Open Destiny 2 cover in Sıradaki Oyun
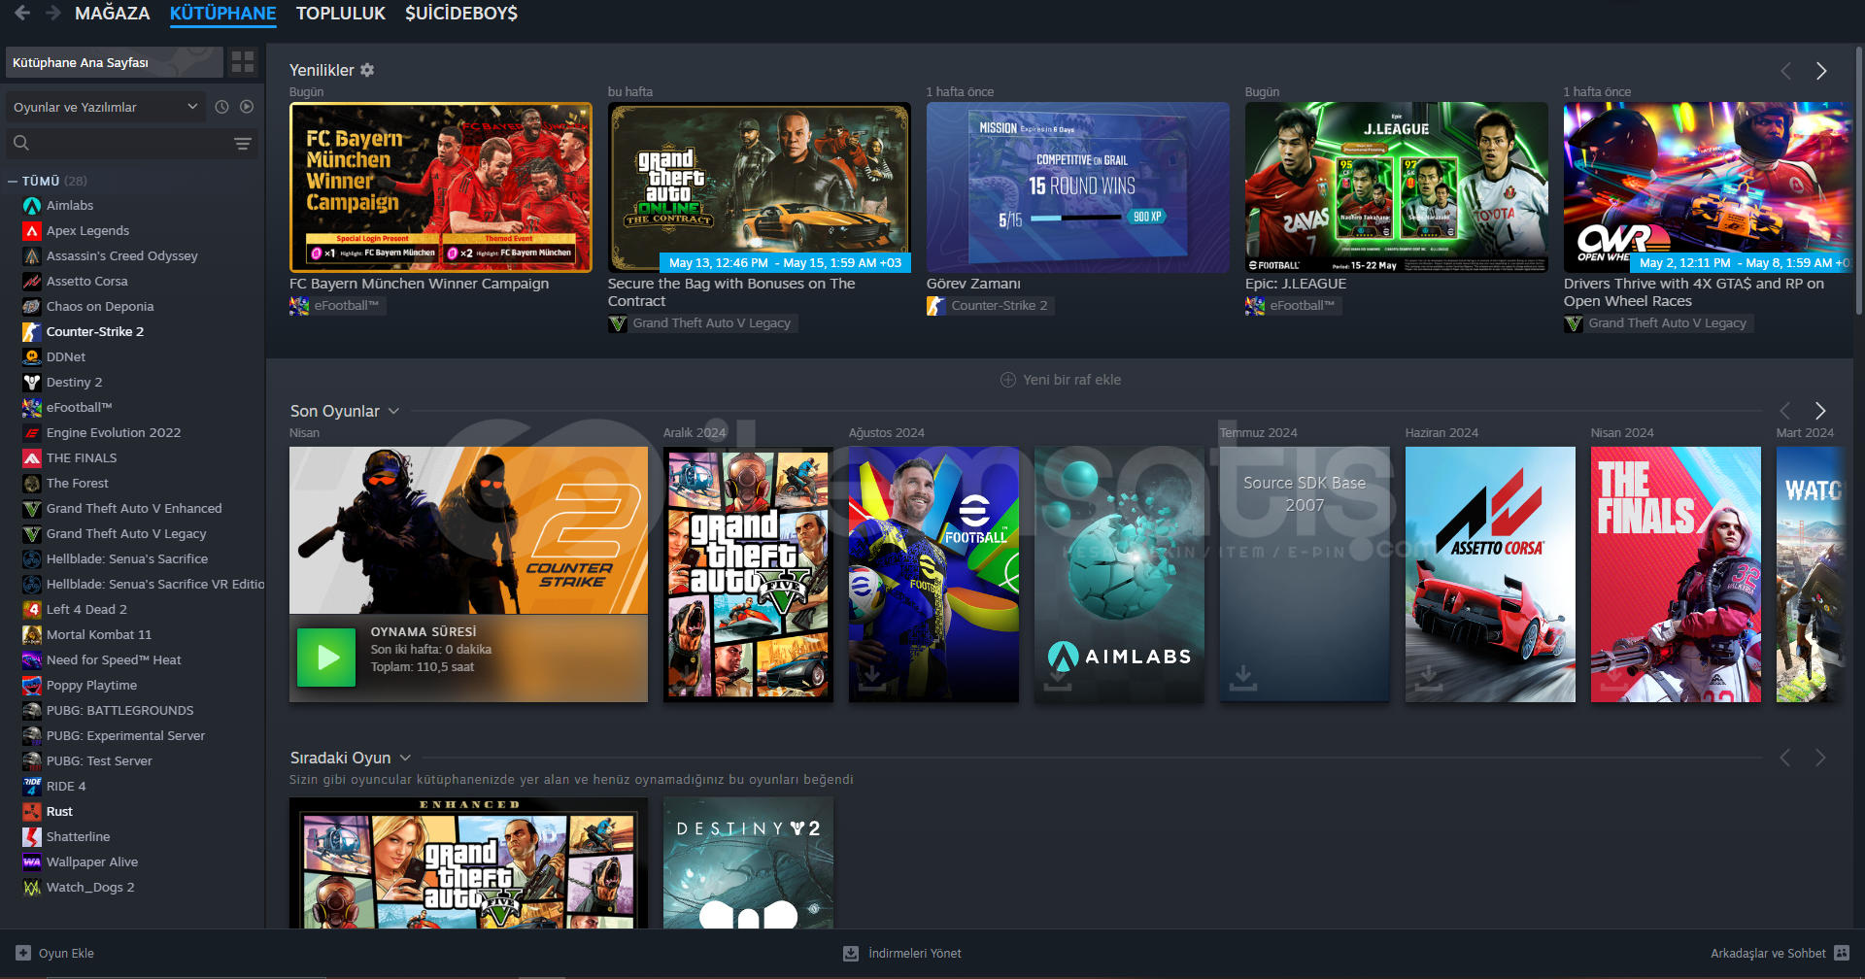 click(748, 862)
